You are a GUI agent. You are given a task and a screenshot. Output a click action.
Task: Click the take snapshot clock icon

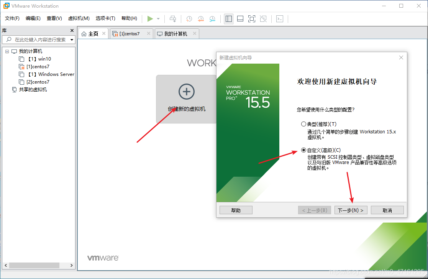[189, 18]
